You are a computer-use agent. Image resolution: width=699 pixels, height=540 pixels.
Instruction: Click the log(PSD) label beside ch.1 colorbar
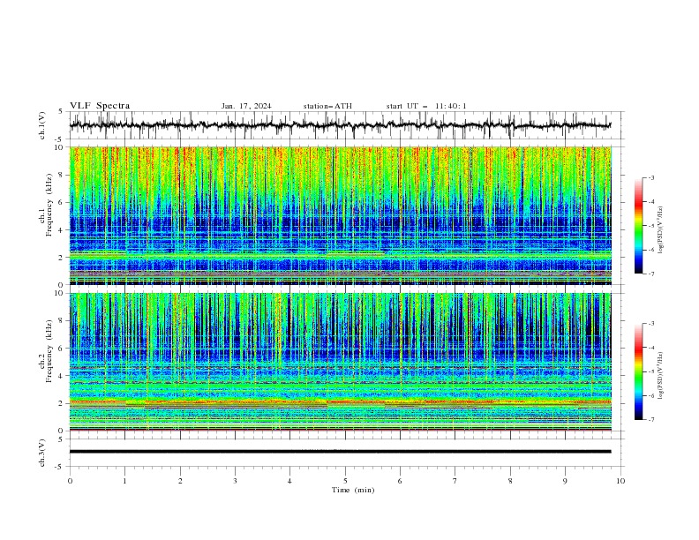(x=661, y=230)
